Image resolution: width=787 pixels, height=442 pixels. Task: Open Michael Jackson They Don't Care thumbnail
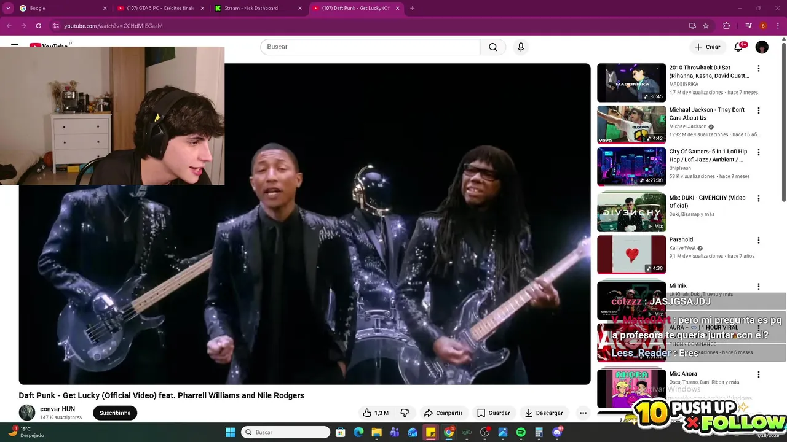pyautogui.click(x=631, y=125)
